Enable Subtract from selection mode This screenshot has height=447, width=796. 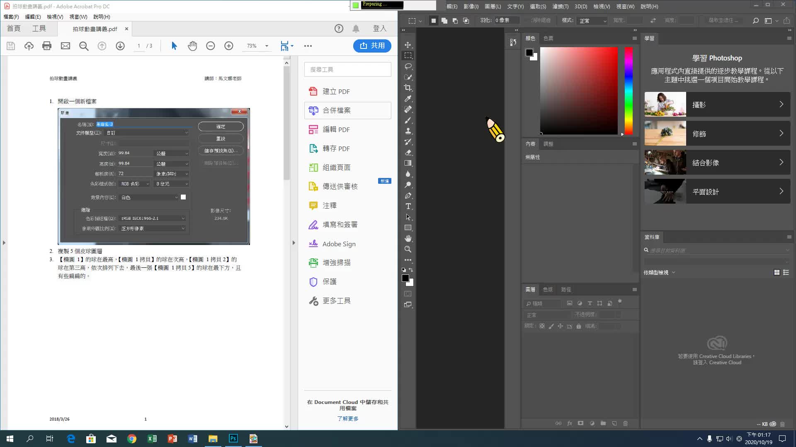tap(455, 21)
